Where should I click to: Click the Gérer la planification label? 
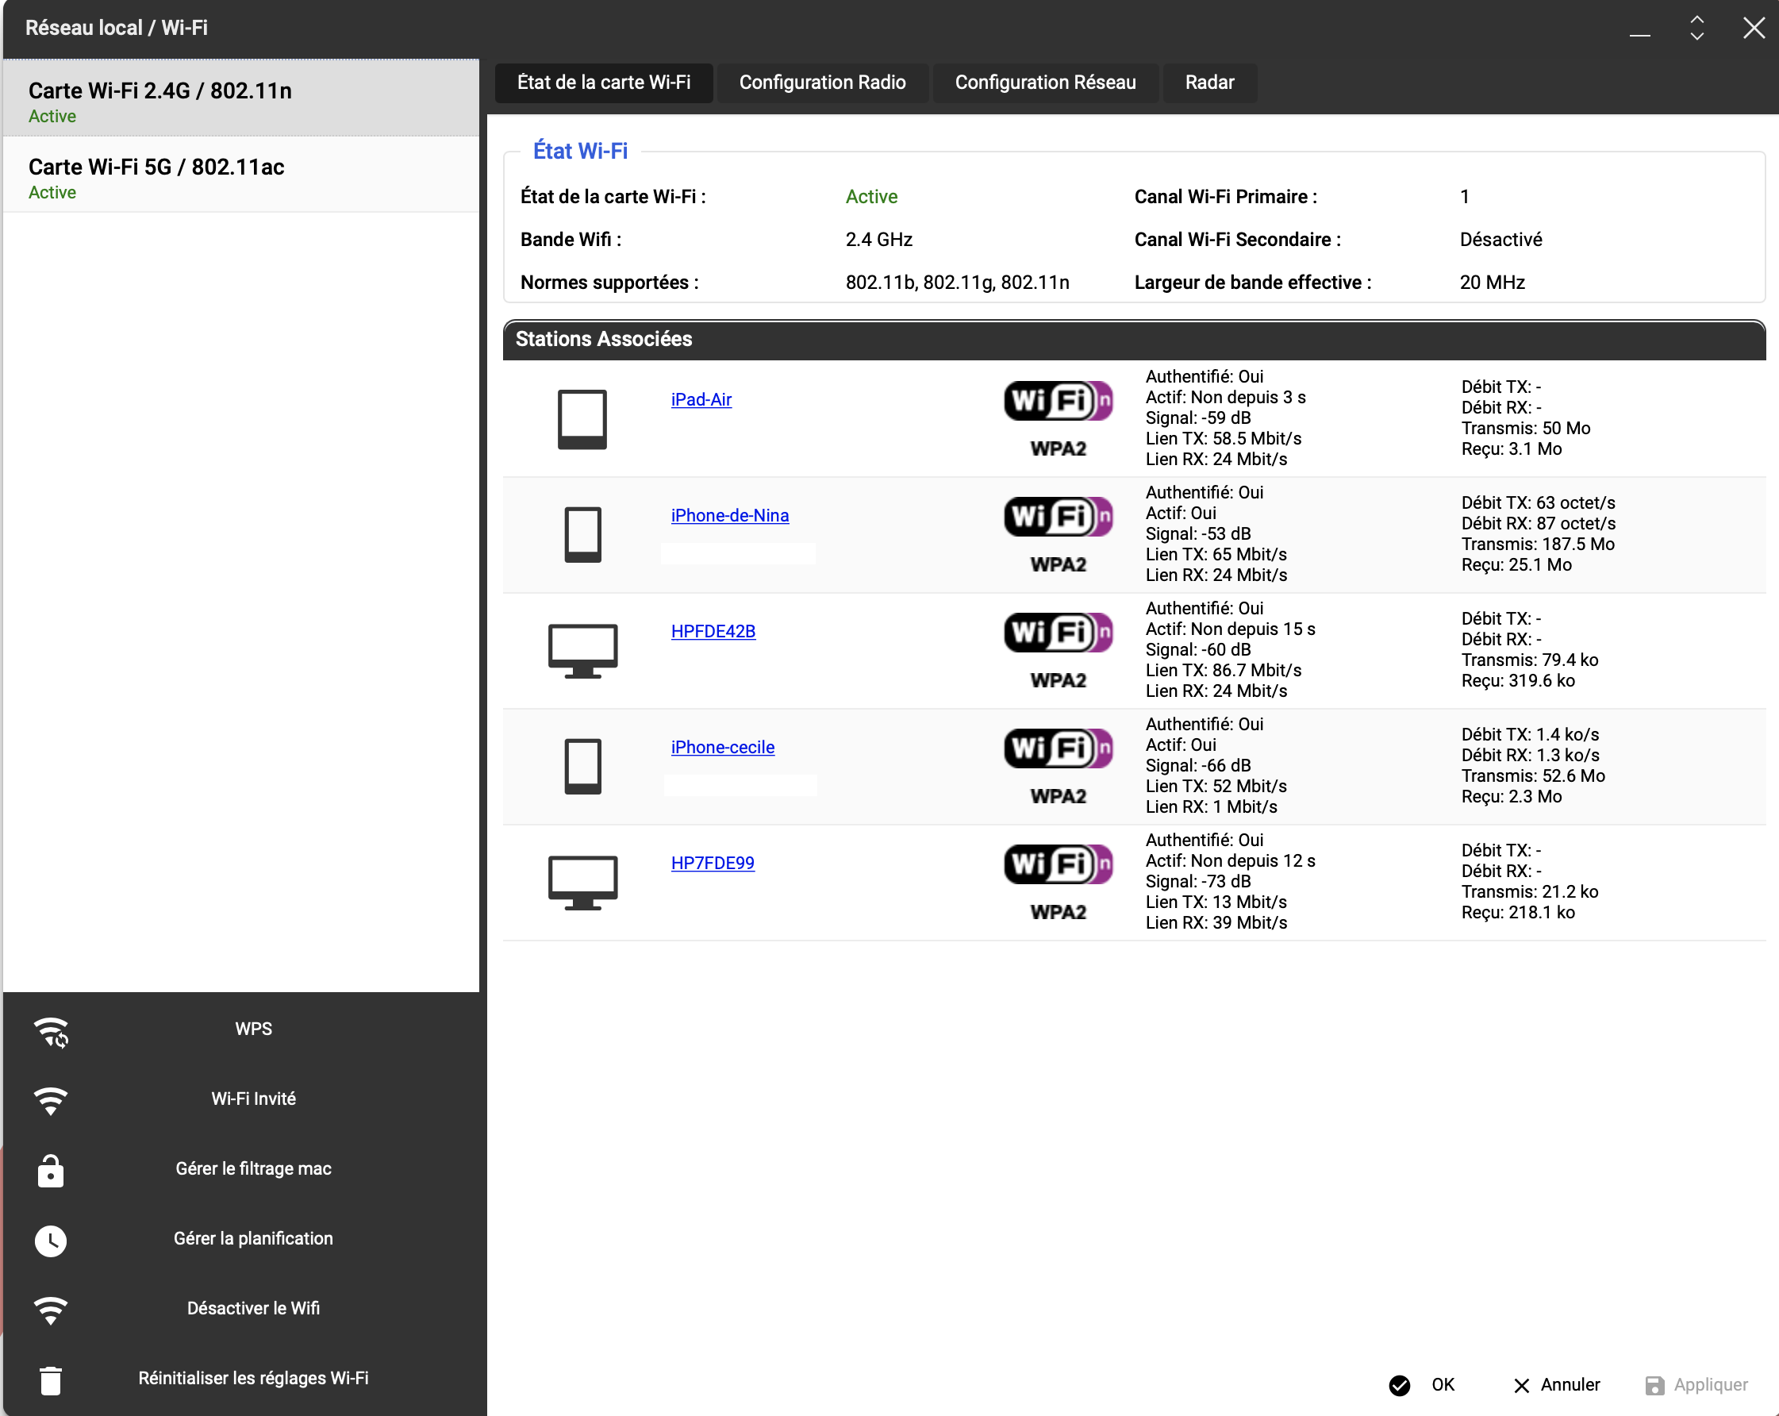253,1238
